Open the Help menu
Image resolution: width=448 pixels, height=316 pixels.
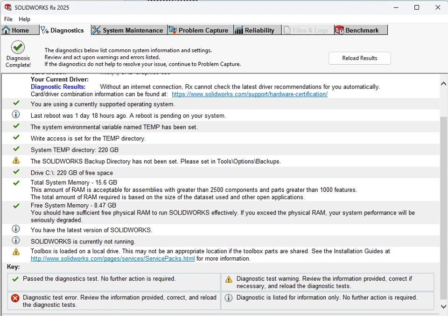pyautogui.click(x=24, y=19)
